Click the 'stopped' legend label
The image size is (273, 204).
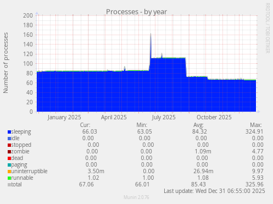tap(21, 145)
